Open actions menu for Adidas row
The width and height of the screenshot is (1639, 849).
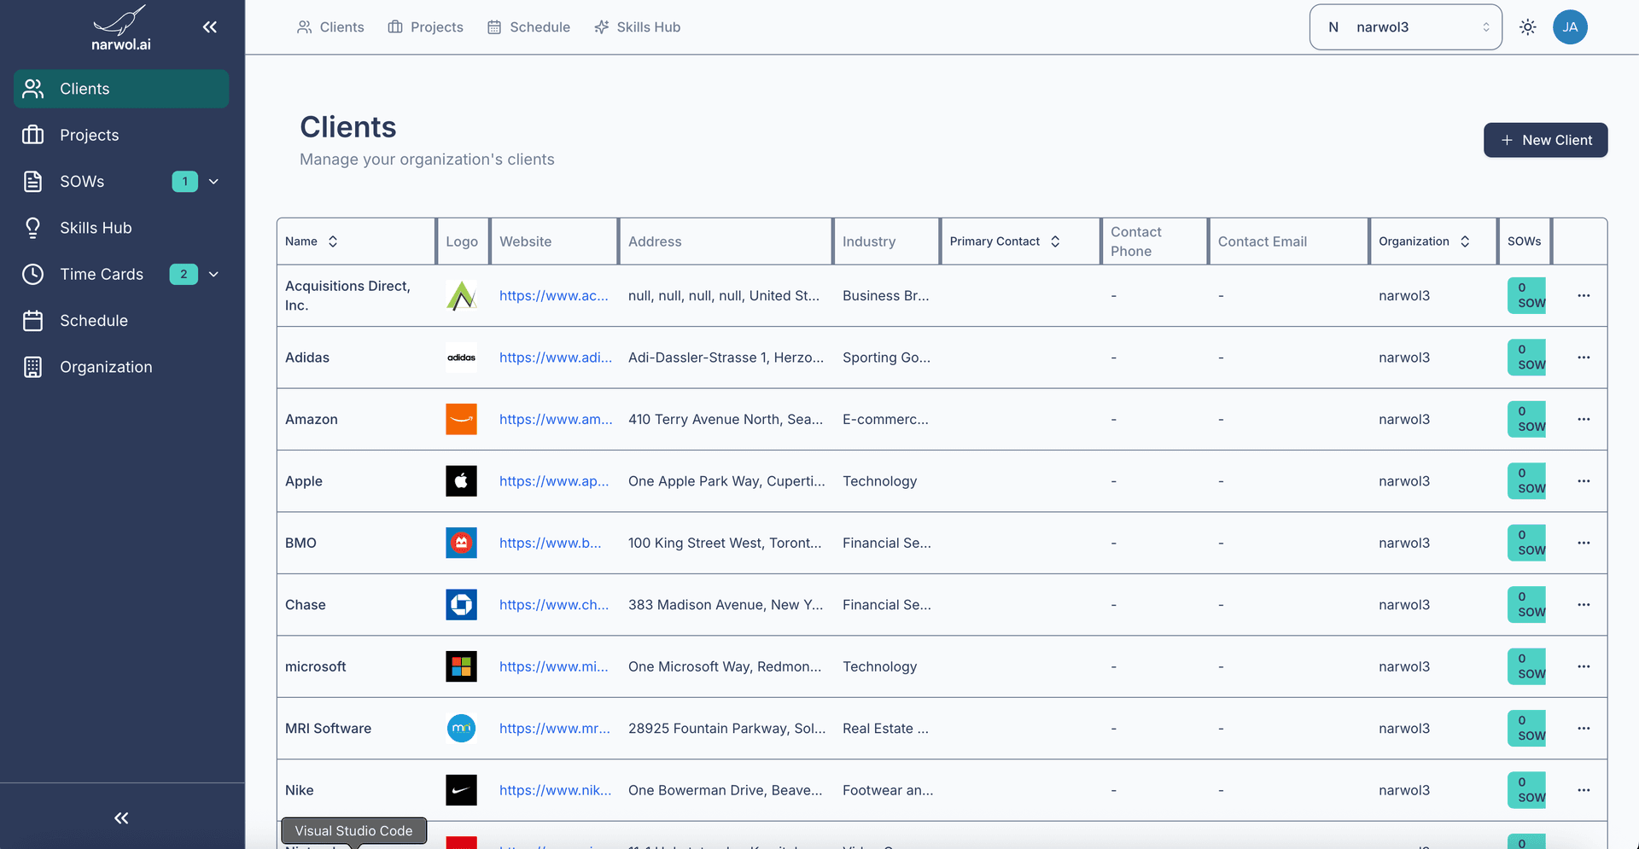click(x=1584, y=358)
